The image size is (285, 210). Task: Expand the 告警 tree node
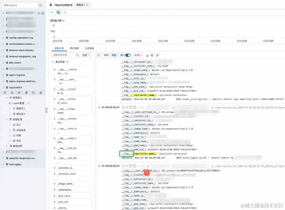[10, 136]
